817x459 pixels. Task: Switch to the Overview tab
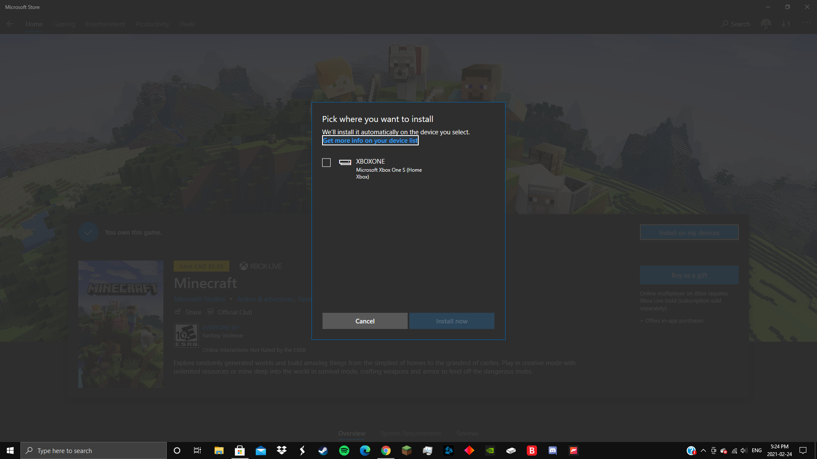point(351,433)
